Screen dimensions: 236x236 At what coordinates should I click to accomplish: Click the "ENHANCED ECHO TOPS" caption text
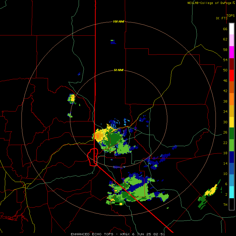click(x=92, y=234)
